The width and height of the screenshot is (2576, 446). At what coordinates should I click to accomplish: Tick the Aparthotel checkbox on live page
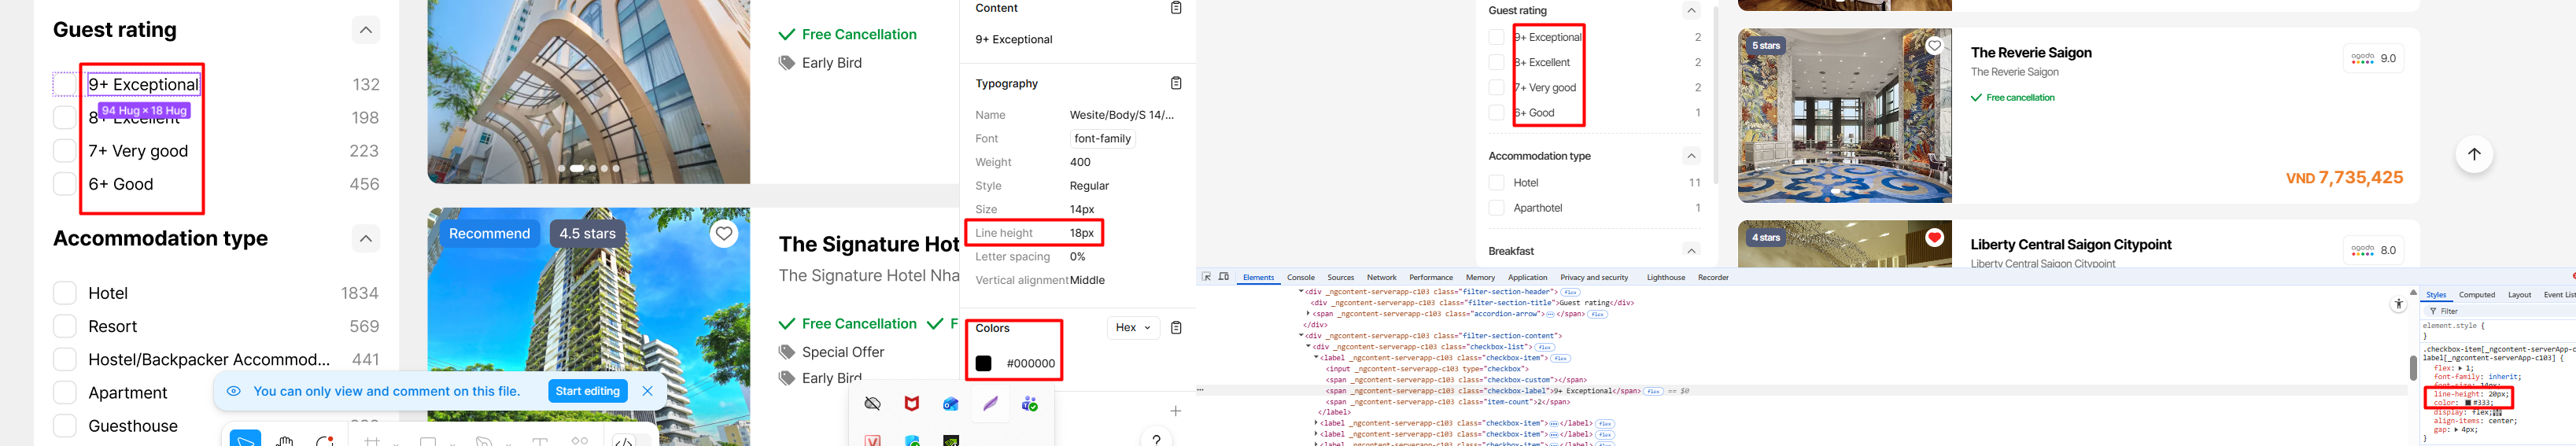coord(1496,208)
